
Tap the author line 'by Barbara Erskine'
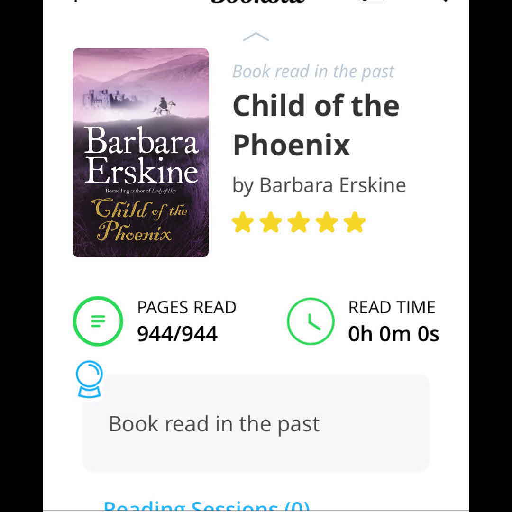319,185
